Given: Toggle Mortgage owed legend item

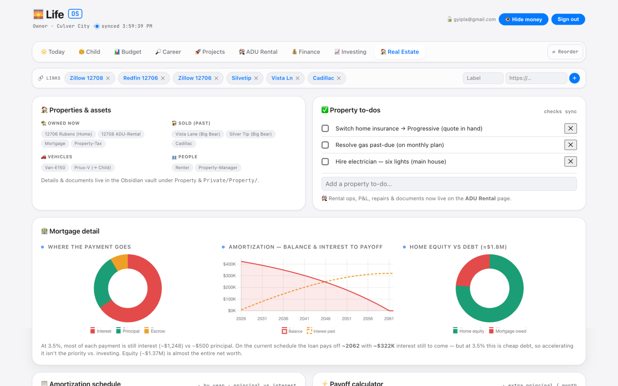Looking at the screenshot, I should tap(508, 331).
